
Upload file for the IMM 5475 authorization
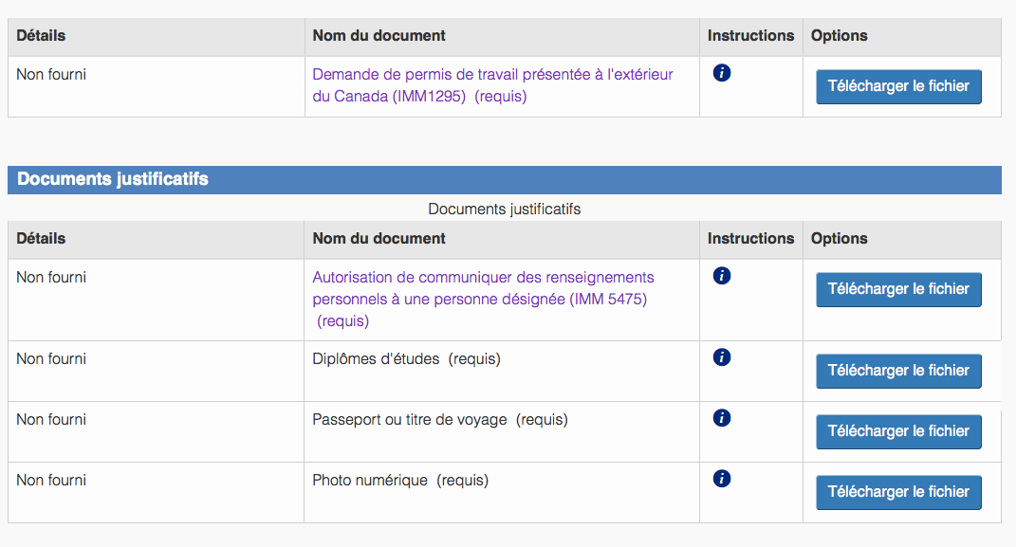[x=898, y=289]
